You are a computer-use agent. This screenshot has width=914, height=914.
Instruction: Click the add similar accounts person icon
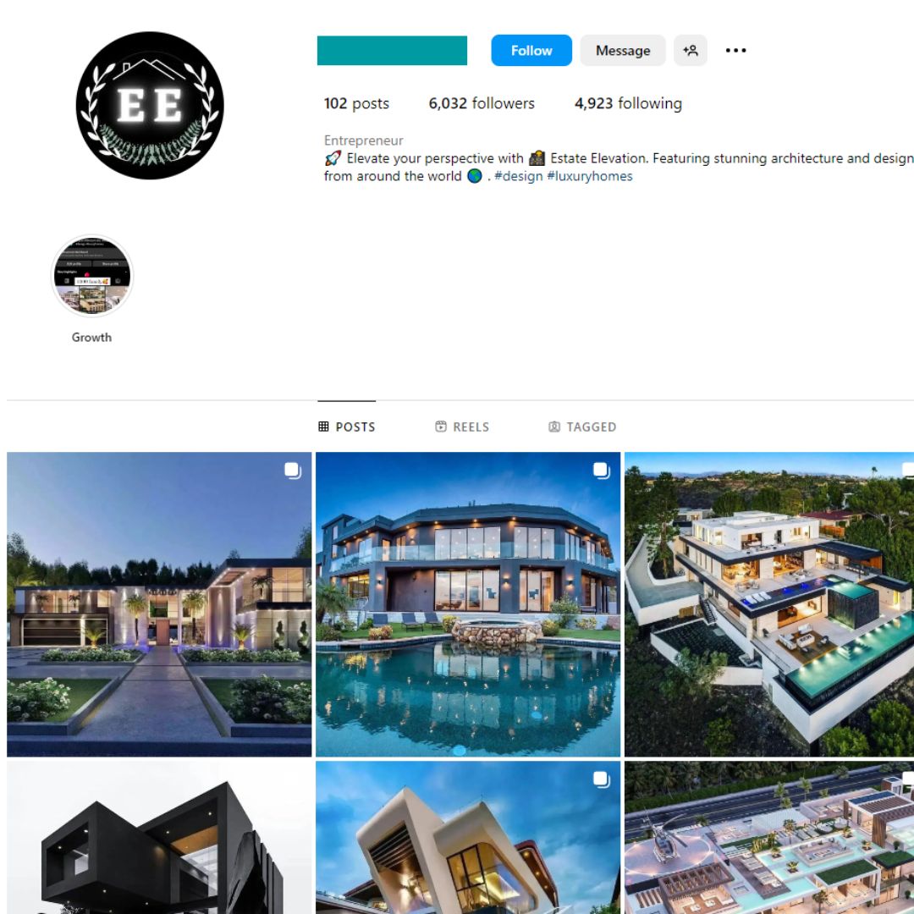(x=691, y=51)
